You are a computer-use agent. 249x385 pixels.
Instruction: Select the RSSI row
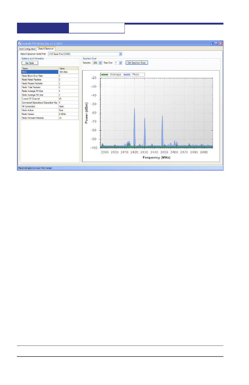point(50,72)
